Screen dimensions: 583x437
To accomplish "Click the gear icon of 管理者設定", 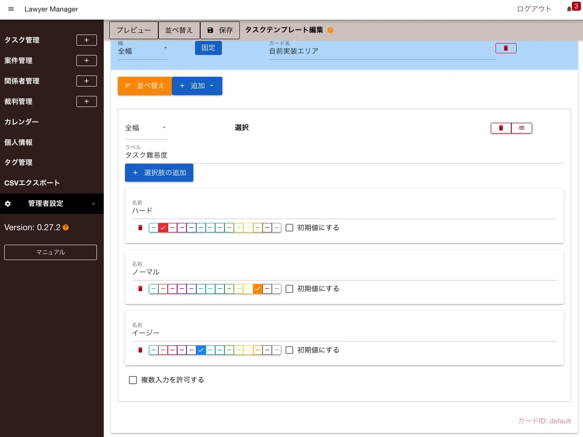I will click(x=8, y=204).
